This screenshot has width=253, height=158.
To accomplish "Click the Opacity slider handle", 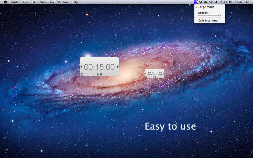I will click(219, 15).
